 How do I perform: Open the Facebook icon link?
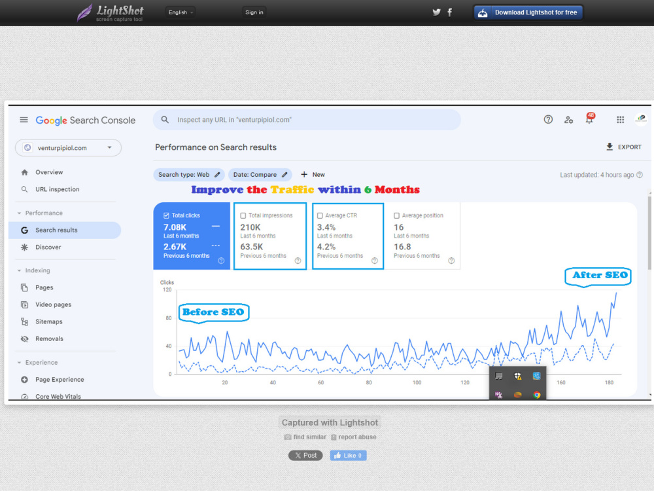pyautogui.click(x=450, y=12)
